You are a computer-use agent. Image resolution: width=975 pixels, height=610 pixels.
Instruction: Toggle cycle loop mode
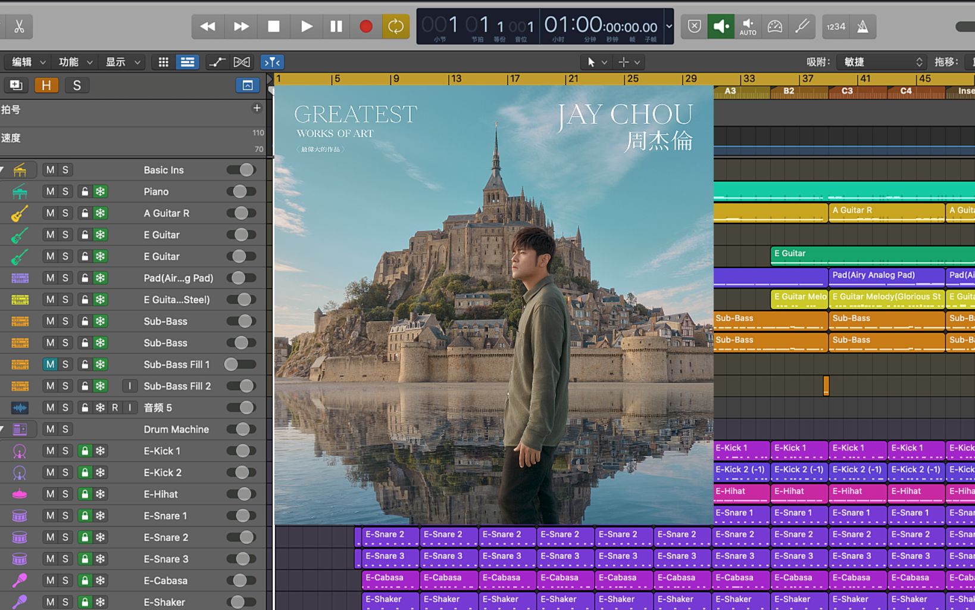pos(396,27)
